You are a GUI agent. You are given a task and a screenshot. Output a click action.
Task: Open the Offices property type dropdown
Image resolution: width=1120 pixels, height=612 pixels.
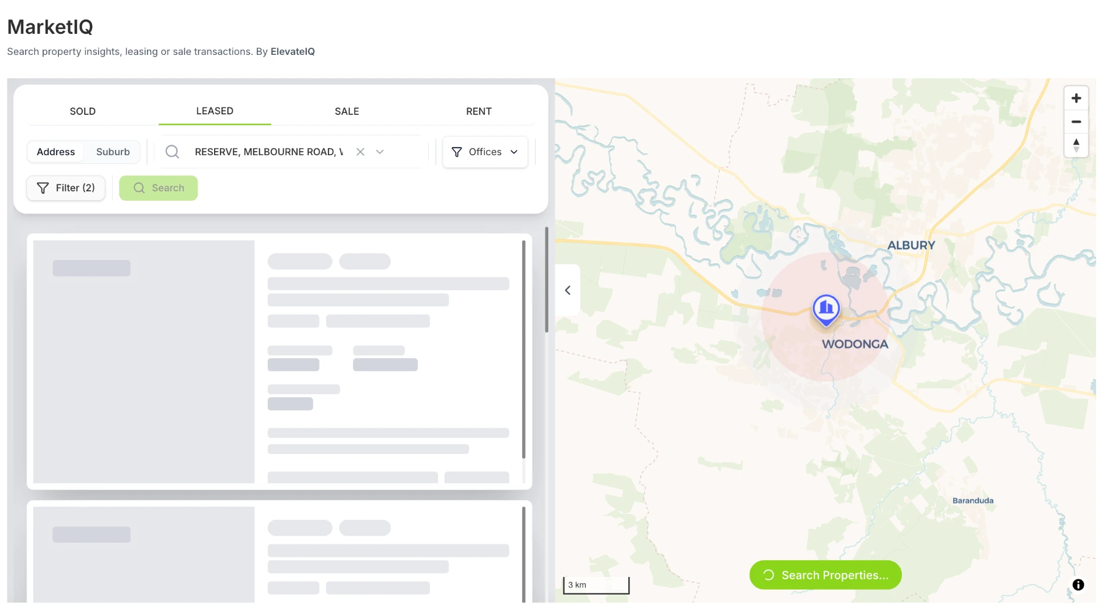[485, 152]
